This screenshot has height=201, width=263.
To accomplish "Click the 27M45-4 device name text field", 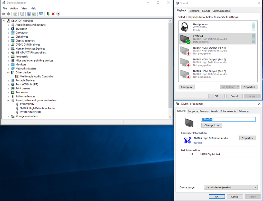I will point(228,119).
